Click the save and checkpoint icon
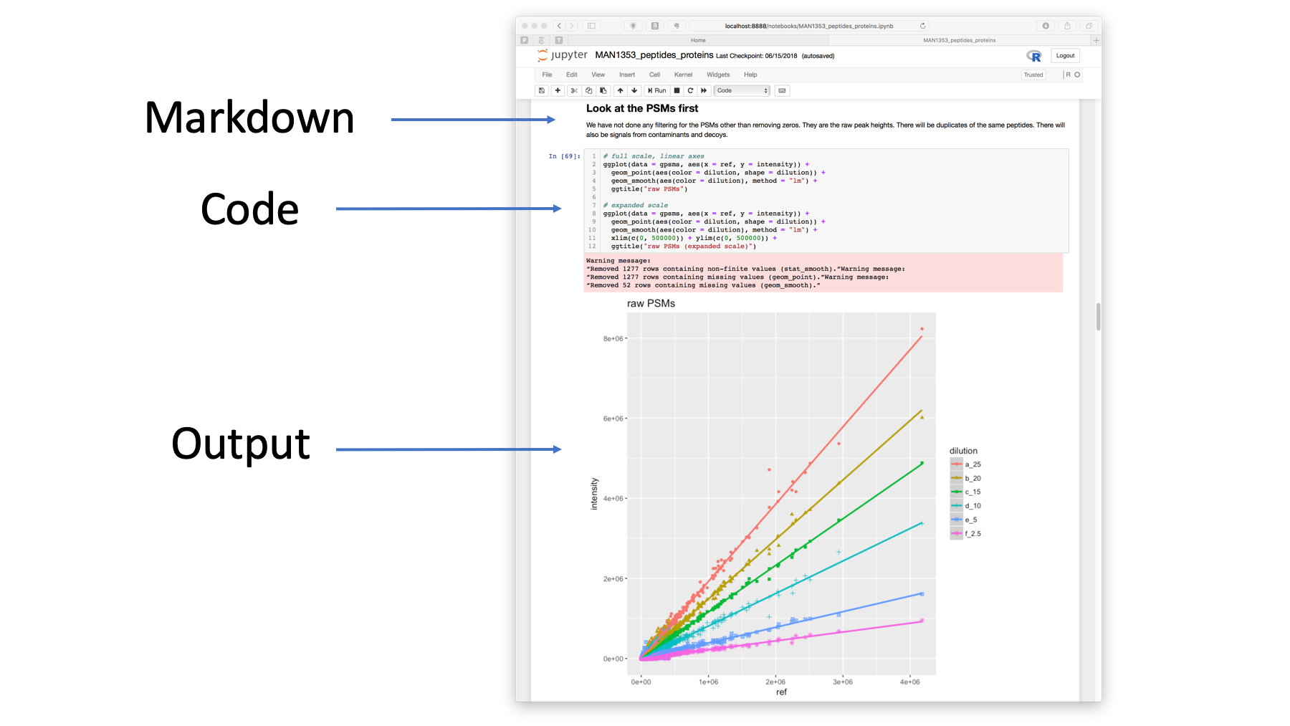The height and width of the screenshot is (726, 1290). point(542,90)
